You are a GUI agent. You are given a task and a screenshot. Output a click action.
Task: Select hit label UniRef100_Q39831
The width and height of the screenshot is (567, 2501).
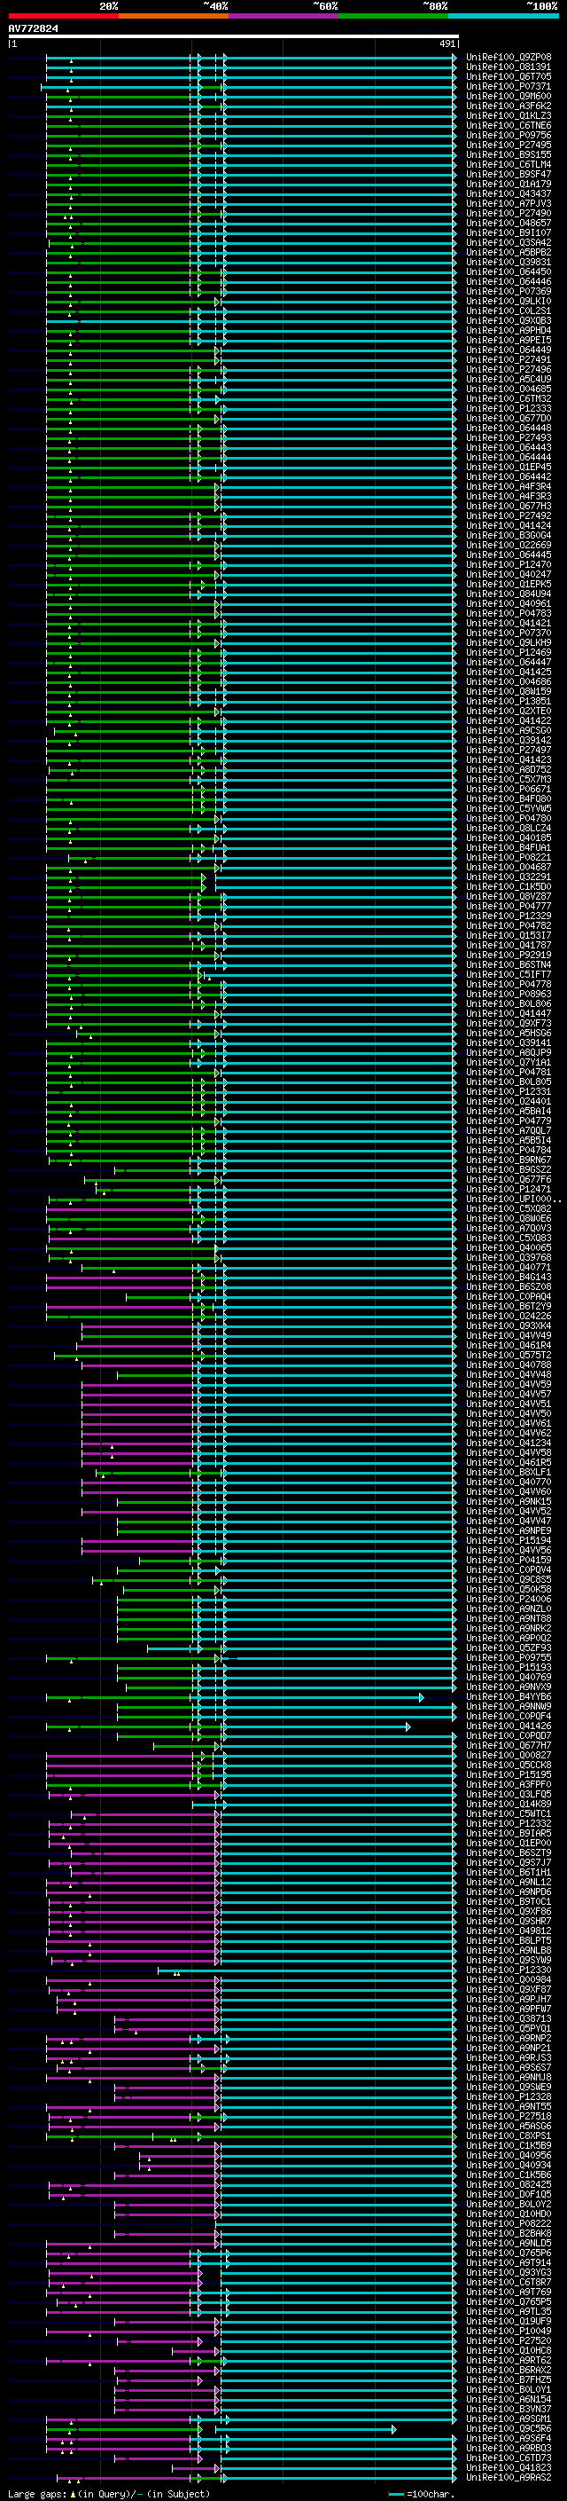pos(509,262)
